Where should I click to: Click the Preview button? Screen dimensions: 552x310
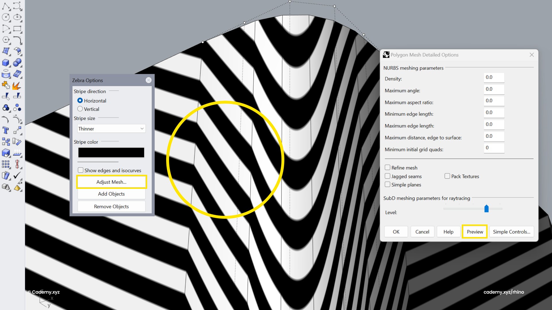[475, 232]
